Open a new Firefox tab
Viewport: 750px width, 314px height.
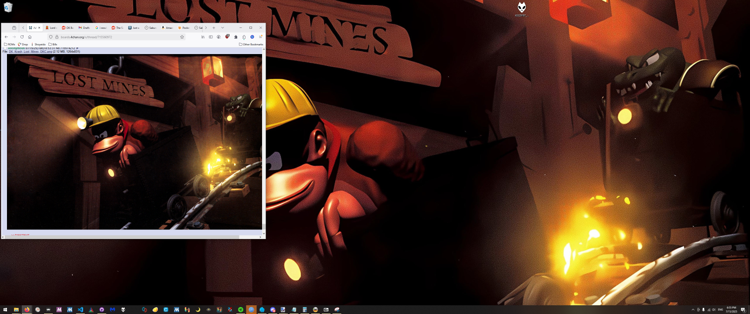pyautogui.click(x=214, y=27)
